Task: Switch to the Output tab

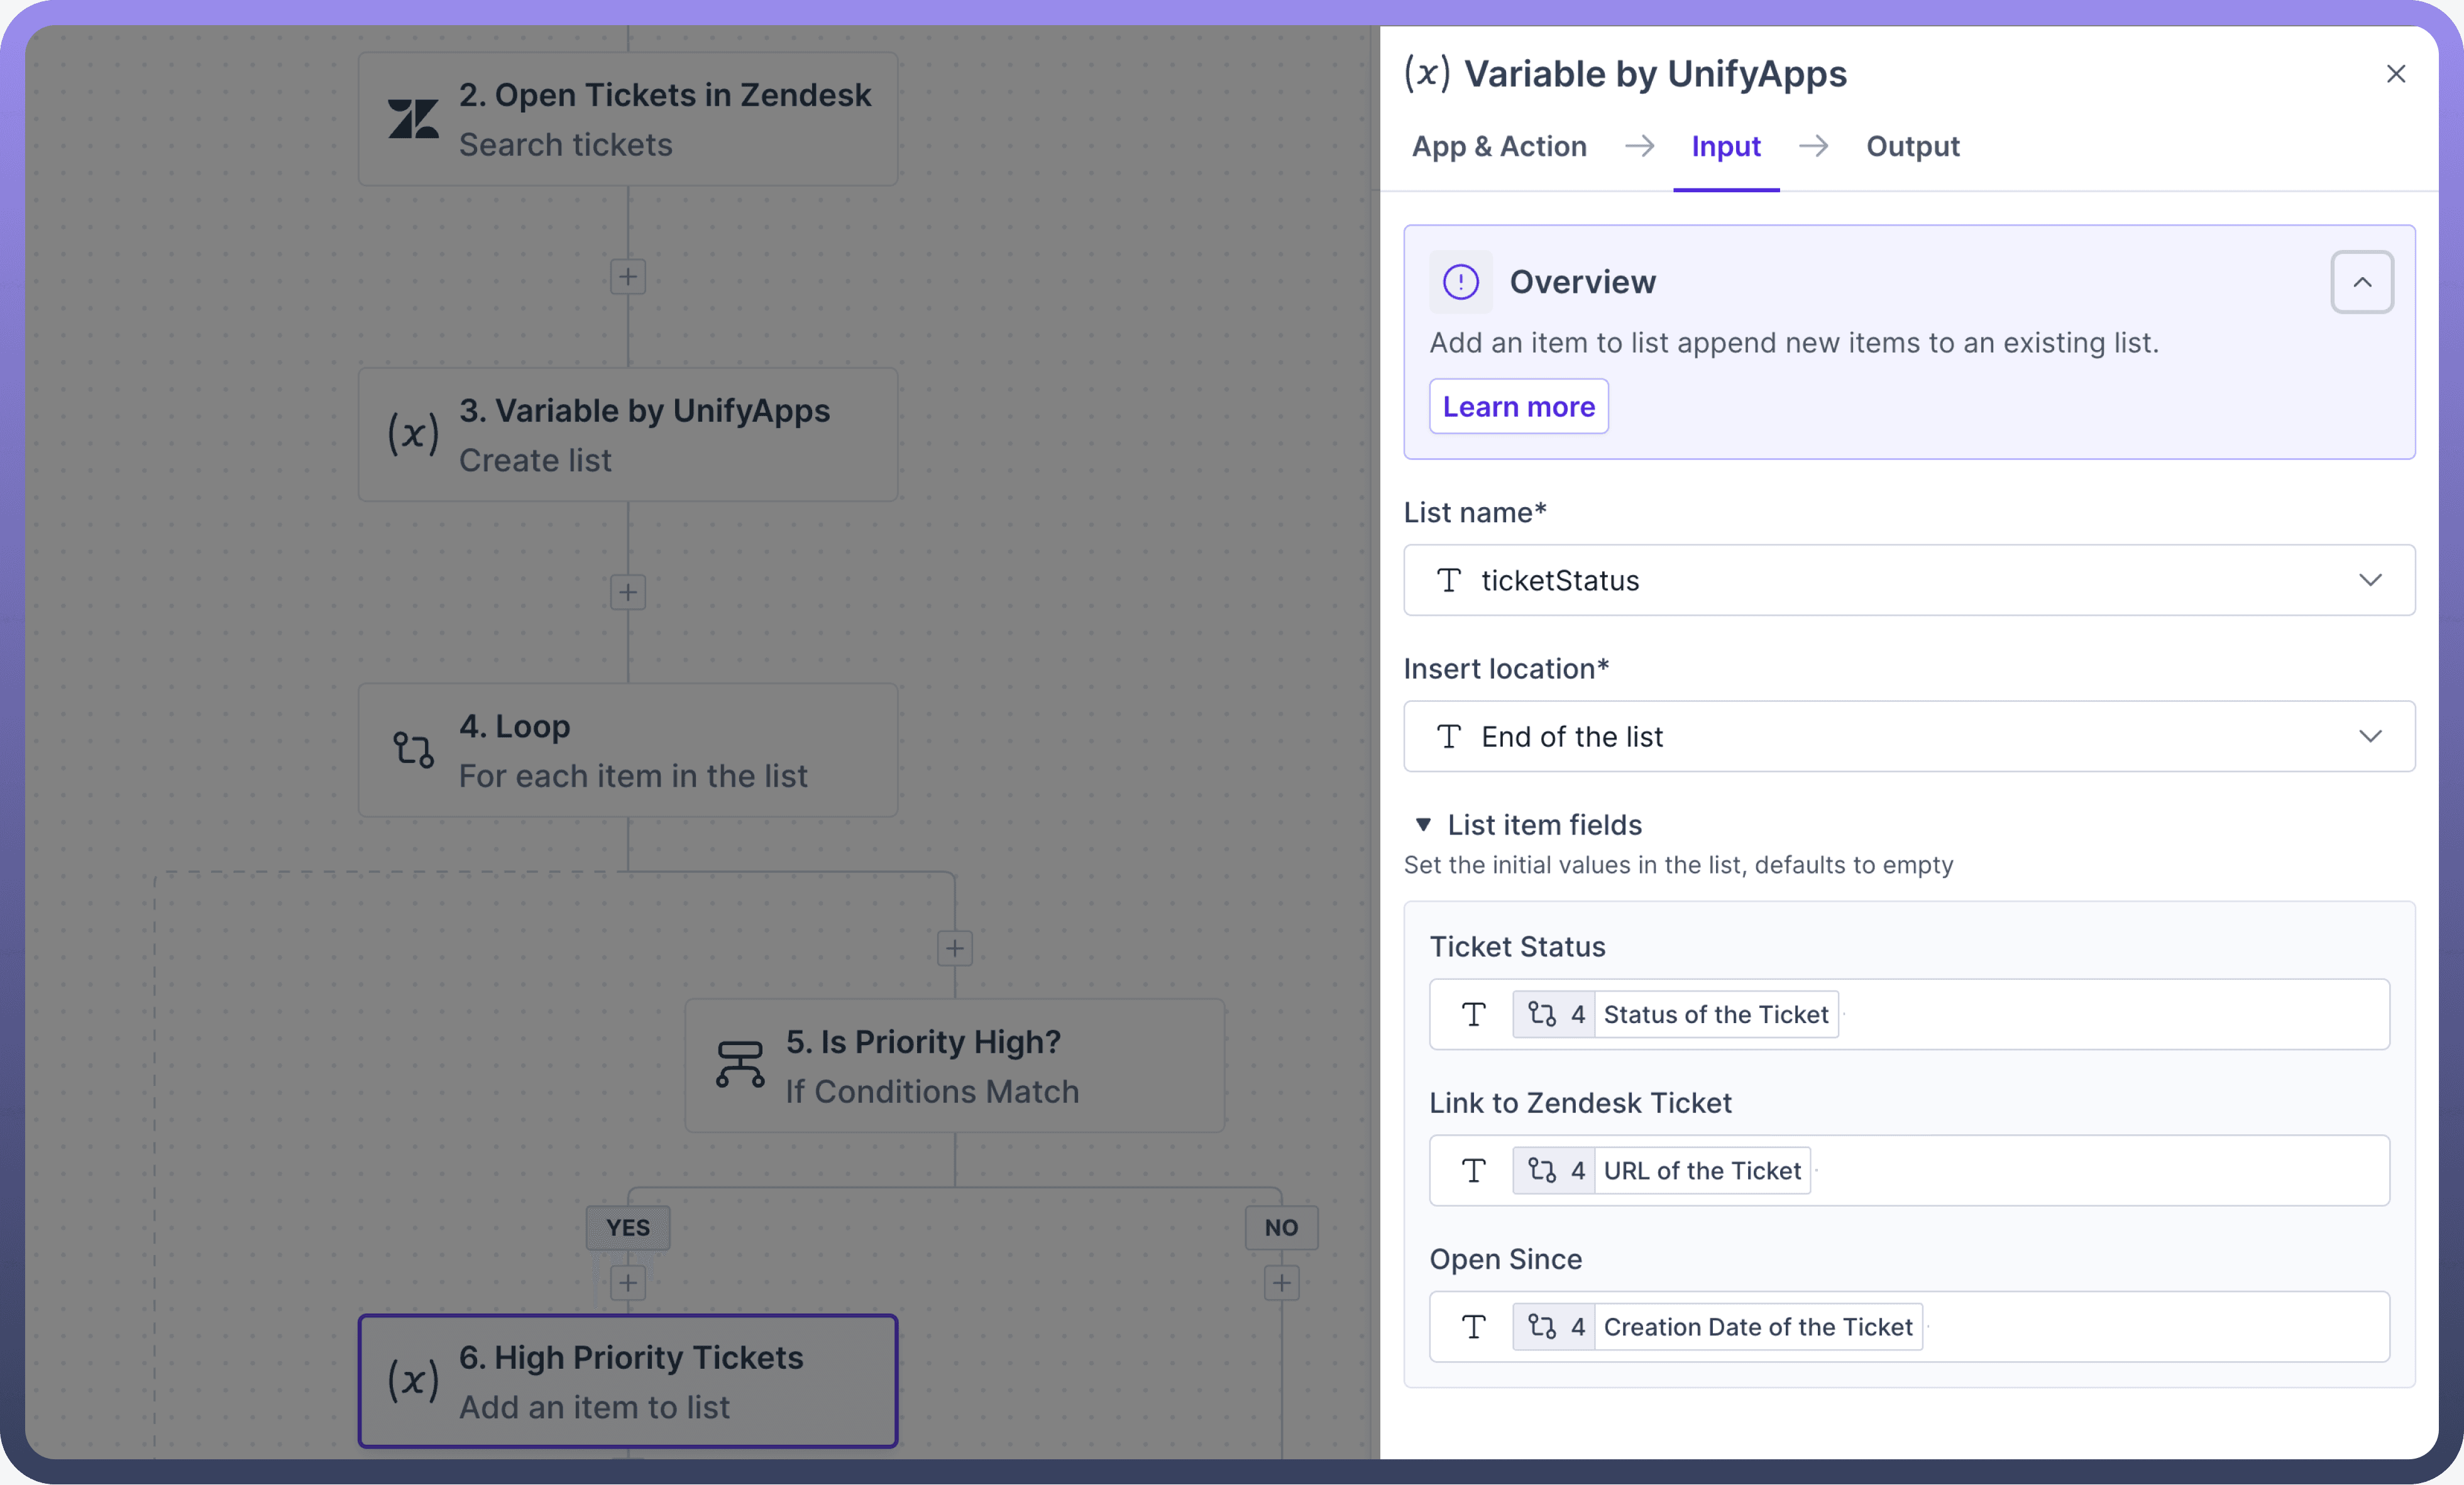Action: tap(1912, 147)
